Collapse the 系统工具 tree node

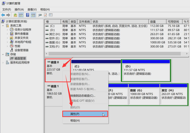click(3, 26)
